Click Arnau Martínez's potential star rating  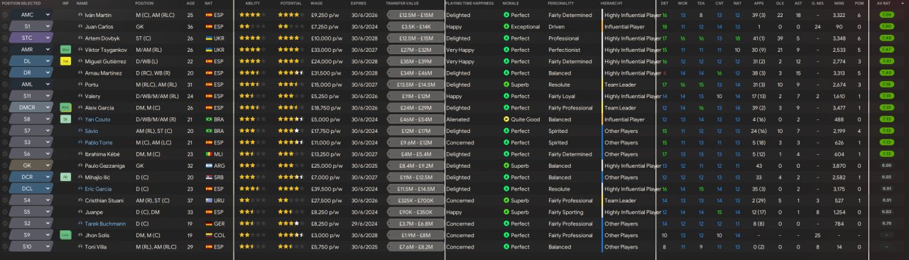(x=290, y=73)
